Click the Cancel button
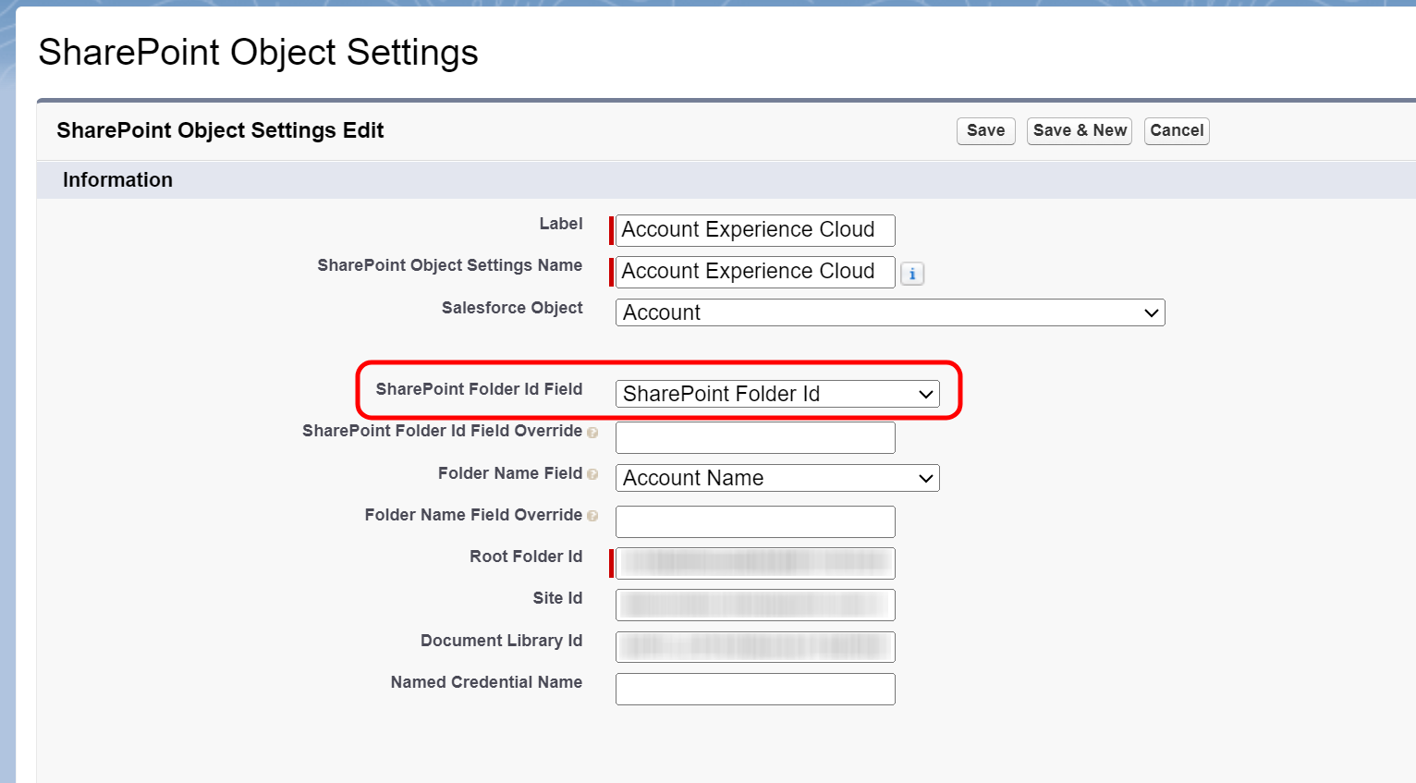The width and height of the screenshot is (1416, 783). [x=1177, y=130]
